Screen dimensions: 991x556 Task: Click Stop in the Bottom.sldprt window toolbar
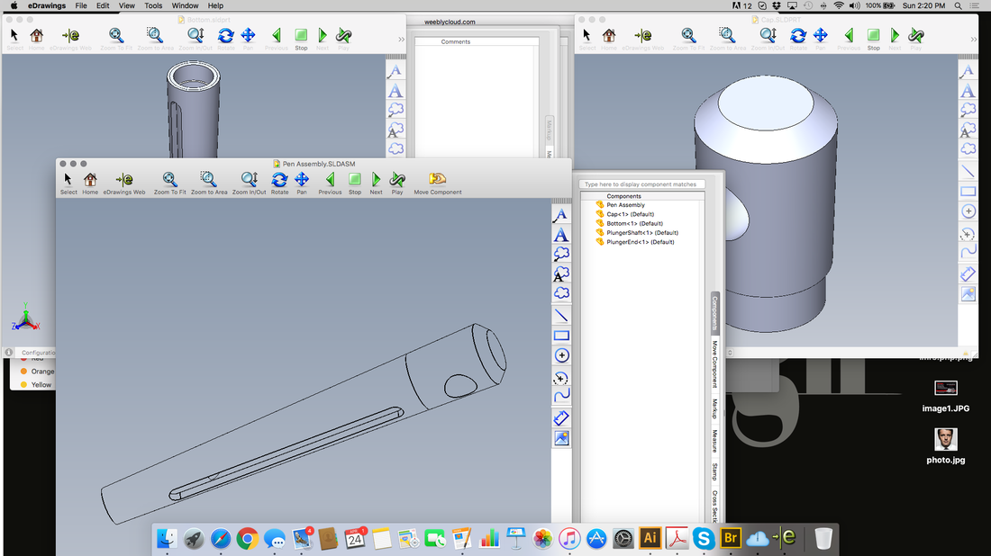point(301,39)
